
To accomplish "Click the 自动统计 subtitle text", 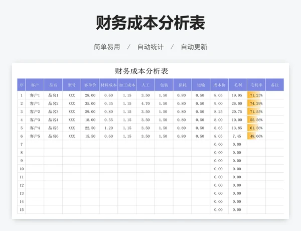I will [x=150, y=47].
